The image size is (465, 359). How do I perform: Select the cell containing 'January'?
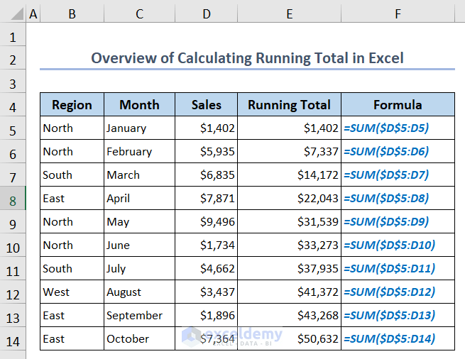[x=139, y=128]
